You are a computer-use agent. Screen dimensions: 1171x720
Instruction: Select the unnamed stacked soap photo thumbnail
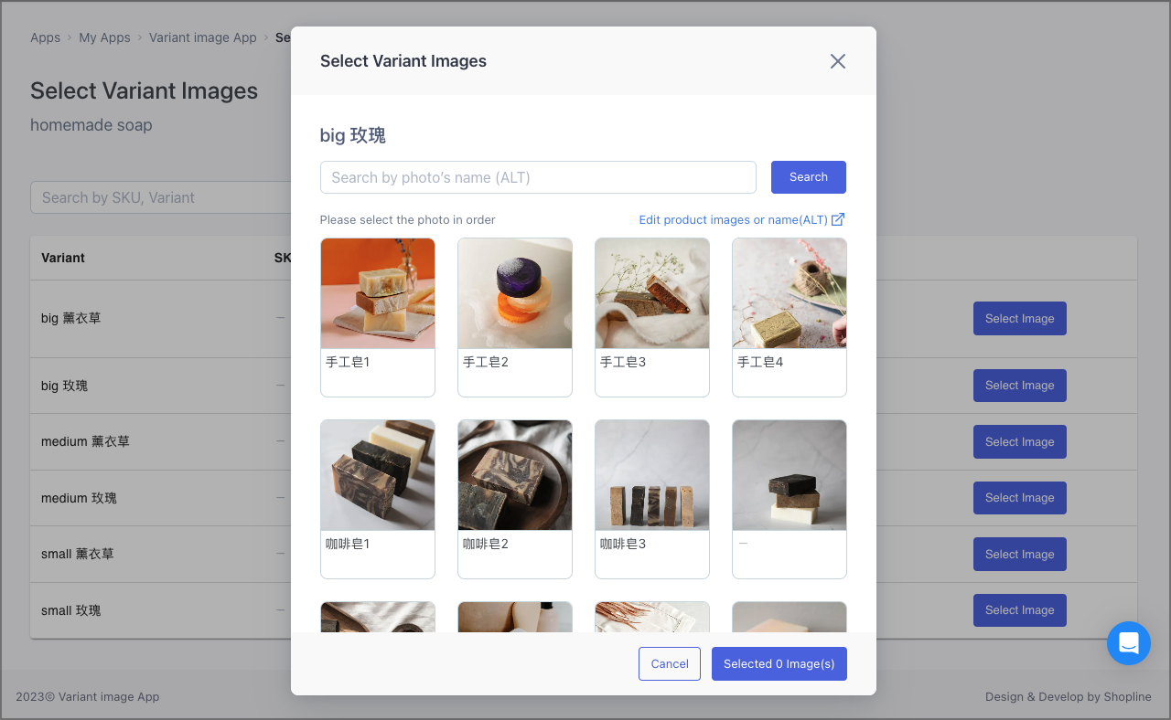pyautogui.click(x=790, y=475)
